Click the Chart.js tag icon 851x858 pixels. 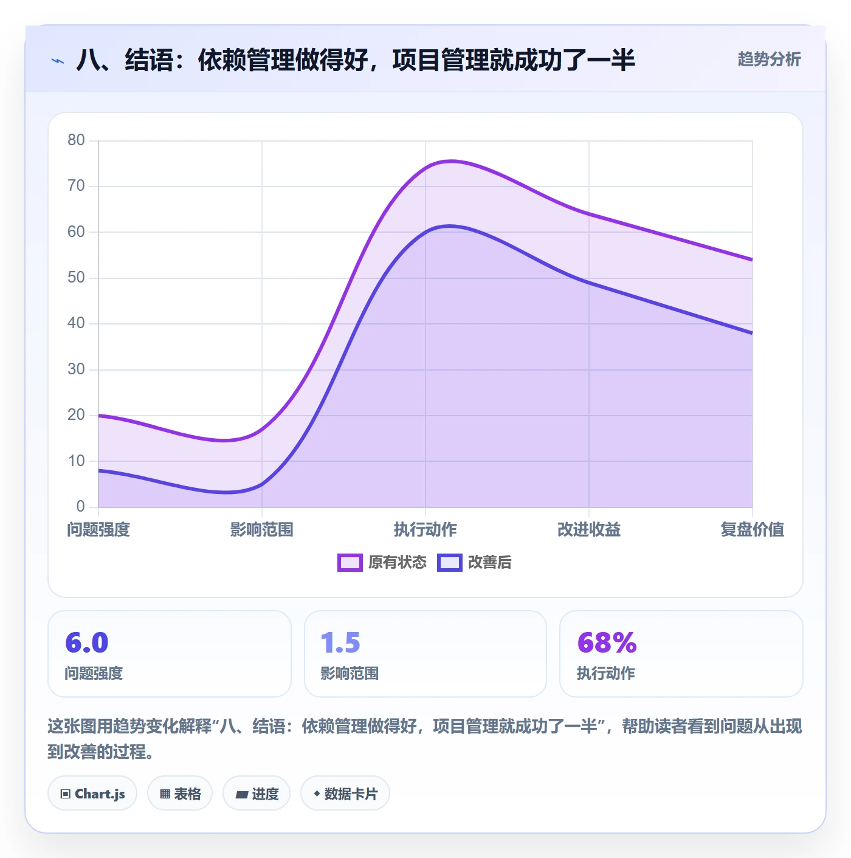66,794
